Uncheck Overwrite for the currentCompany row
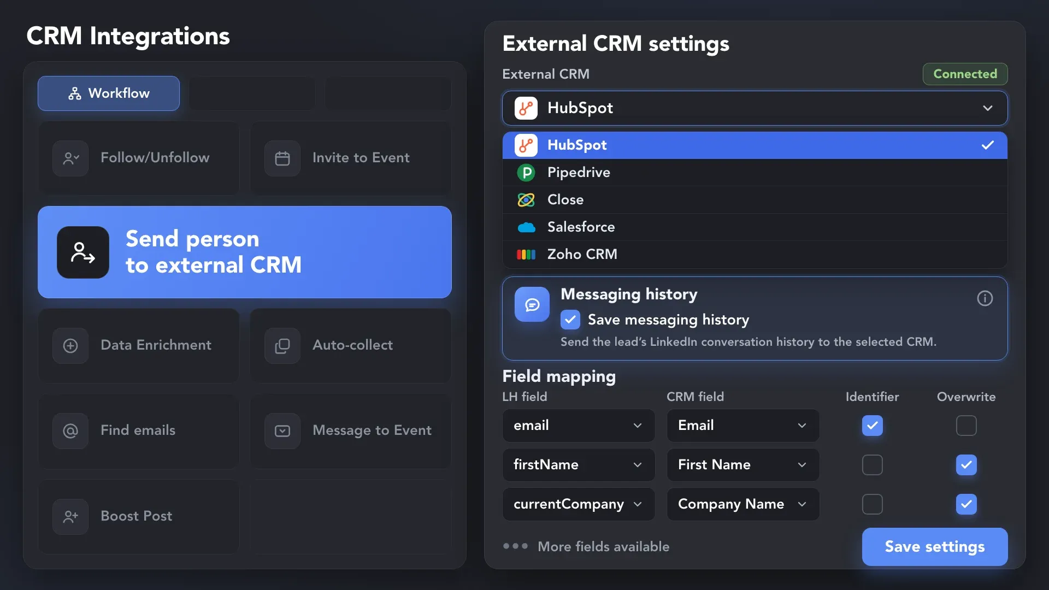Screen dimensions: 1049x590 coord(967,504)
